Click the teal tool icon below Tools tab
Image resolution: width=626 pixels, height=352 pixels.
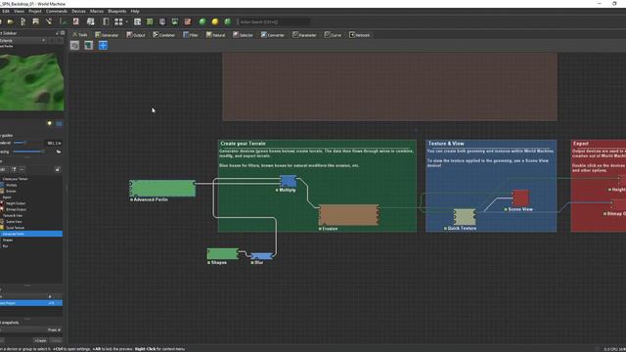pos(89,46)
